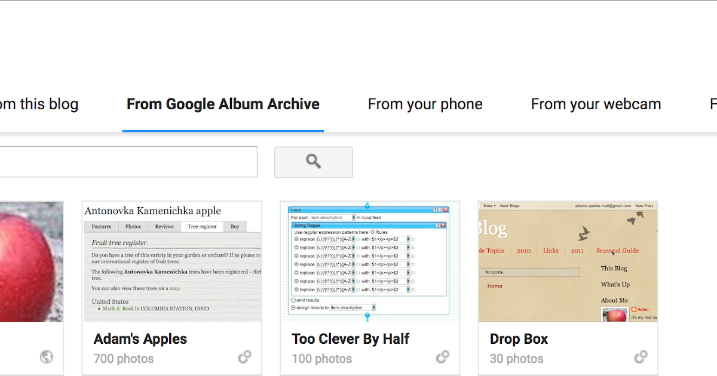The height and width of the screenshot is (376, 717).
Task: Click the blue arrow beside item.description field
Action: tap(353, 218)
